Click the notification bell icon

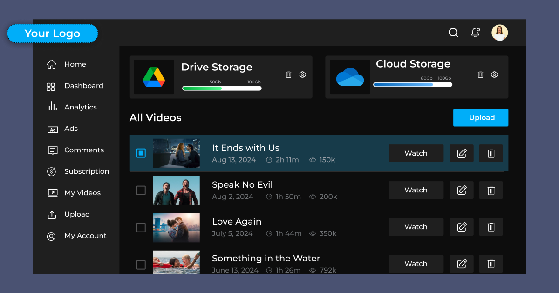pyautogui.click(x=475, y=33)
